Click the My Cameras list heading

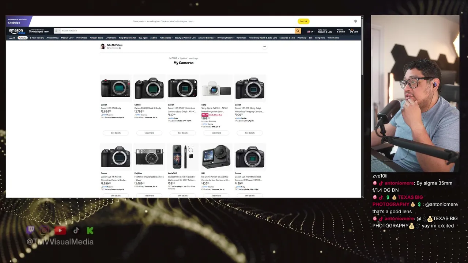pos(184,63)
